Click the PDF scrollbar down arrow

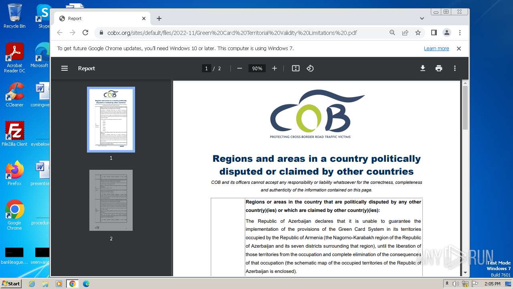click(x=465, y=273)
